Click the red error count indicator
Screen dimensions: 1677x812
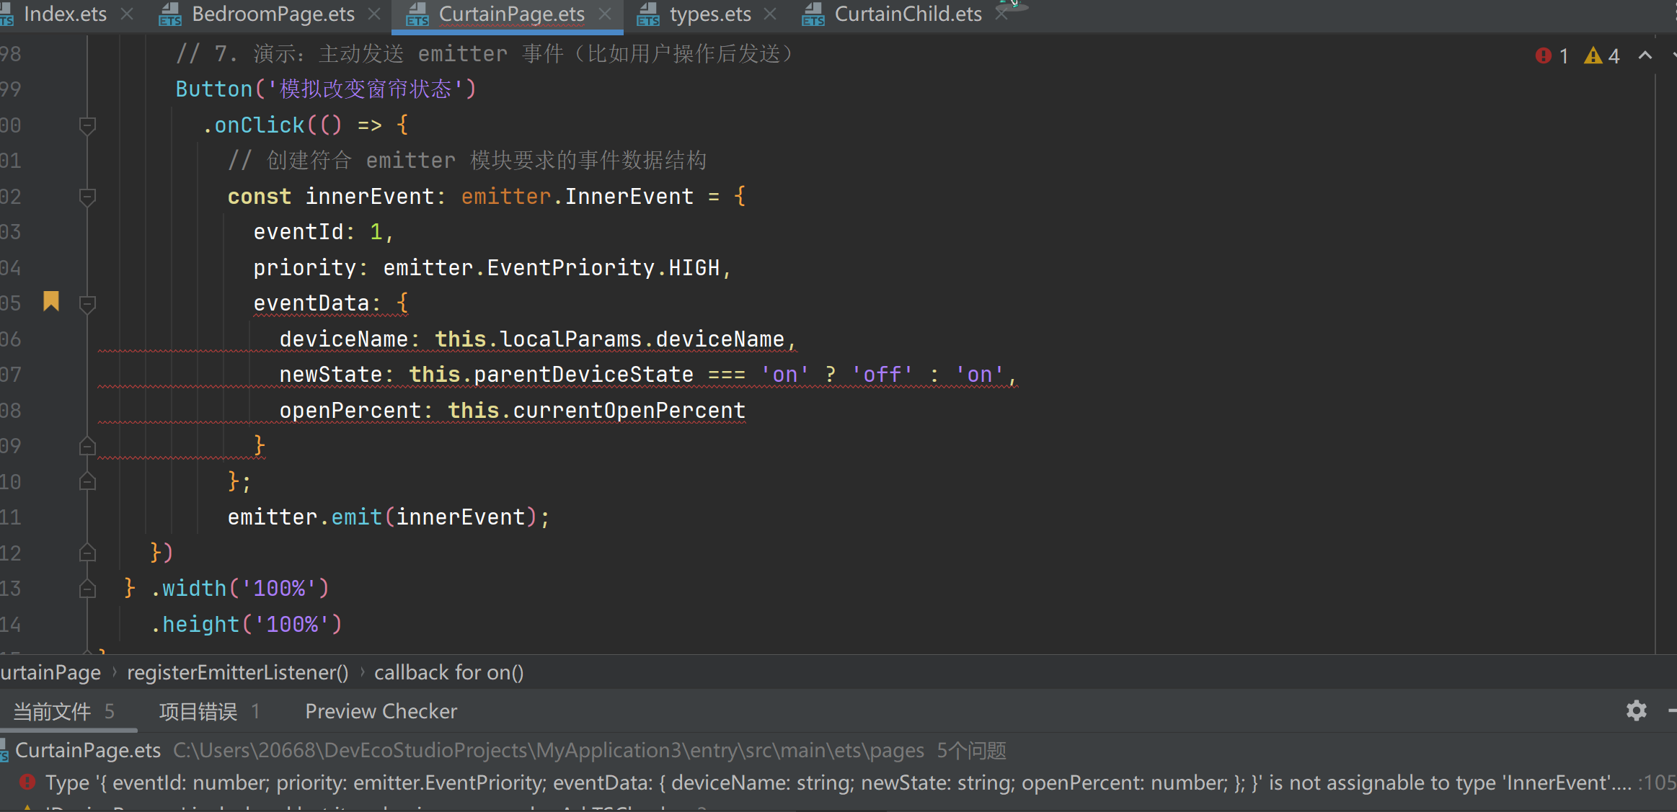(1552, 55)
